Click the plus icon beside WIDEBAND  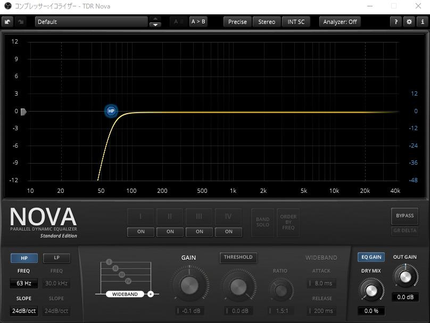click(151, 294)
